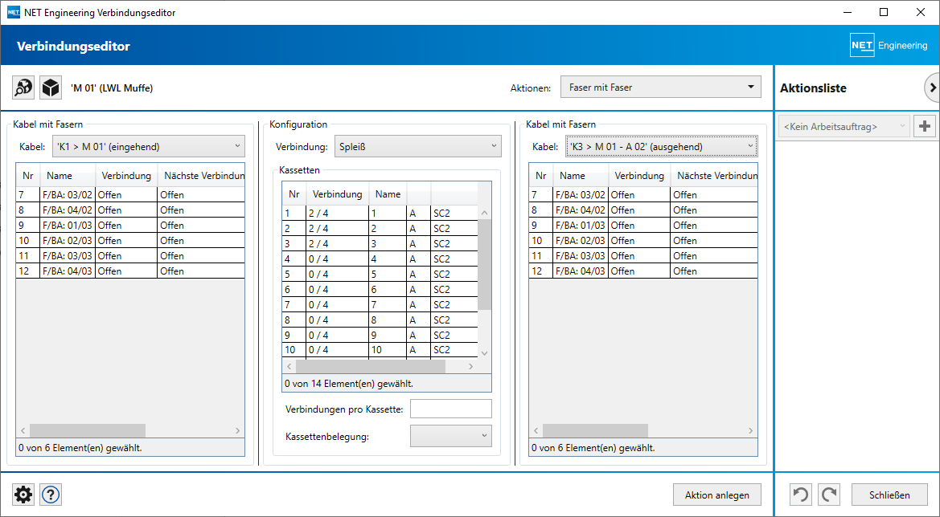Click the Kassetten table scroll-right arrow
Screen dimensions: 940x517
pos(471,366)
